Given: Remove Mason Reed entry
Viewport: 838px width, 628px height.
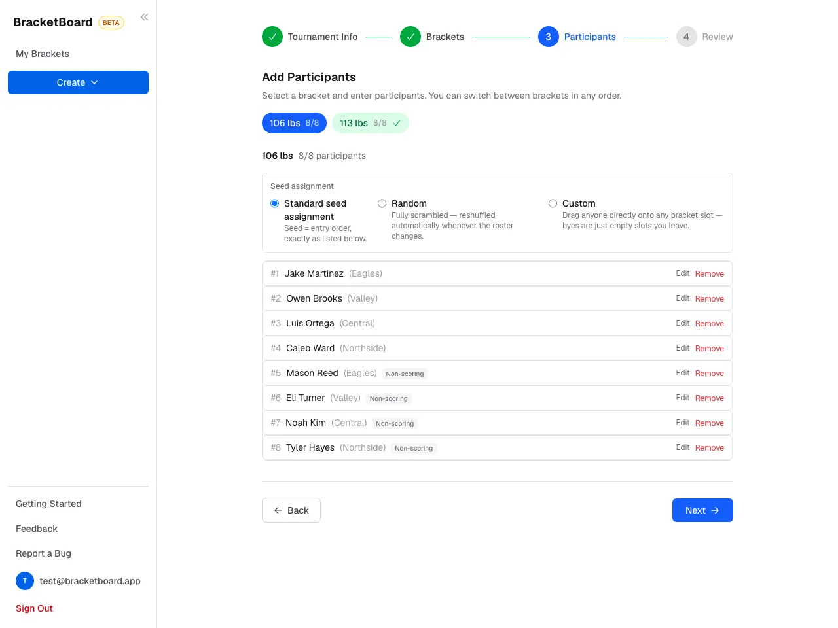Looking at the screenshot, I should pyautogui.click(x=710, y=374).
